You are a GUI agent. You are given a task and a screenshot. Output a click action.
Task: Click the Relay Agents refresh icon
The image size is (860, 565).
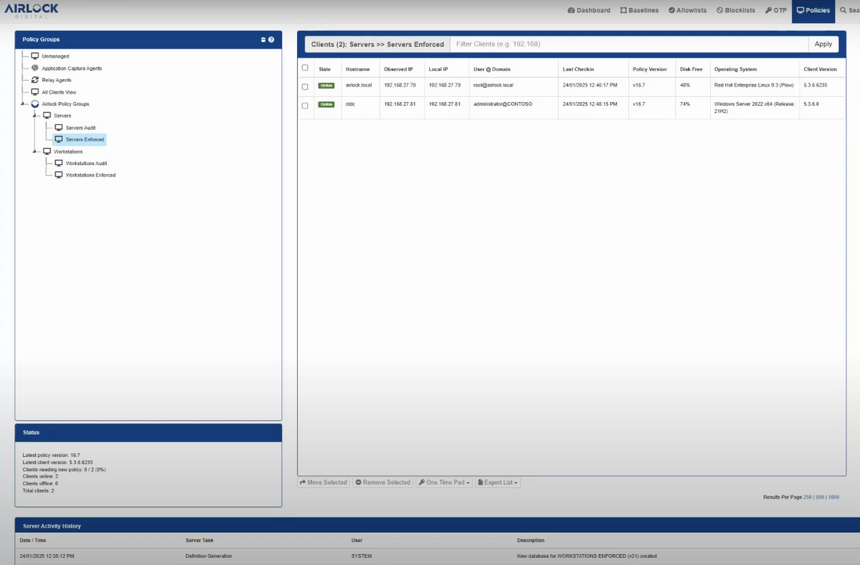tap(35, 80)
